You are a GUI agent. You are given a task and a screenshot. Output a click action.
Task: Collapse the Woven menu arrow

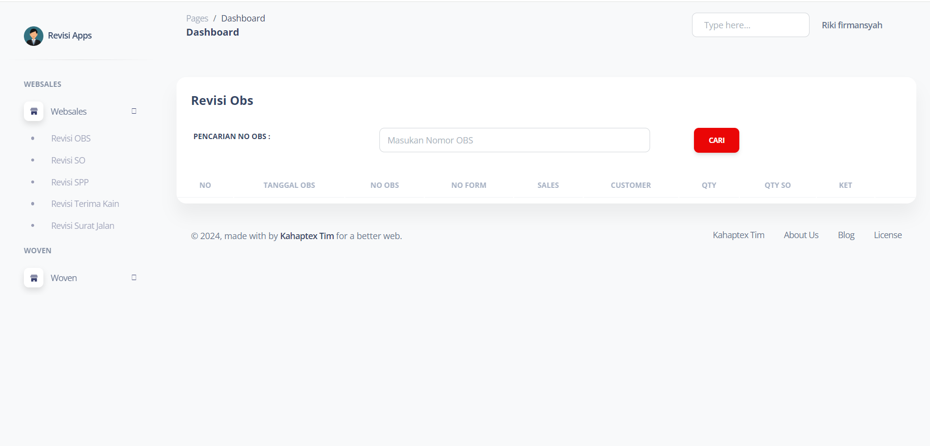134,278
